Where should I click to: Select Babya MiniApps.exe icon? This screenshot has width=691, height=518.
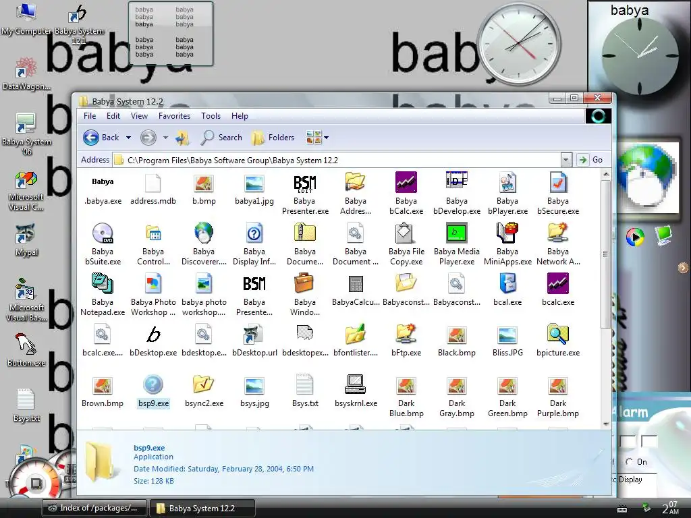coord(507,233)
